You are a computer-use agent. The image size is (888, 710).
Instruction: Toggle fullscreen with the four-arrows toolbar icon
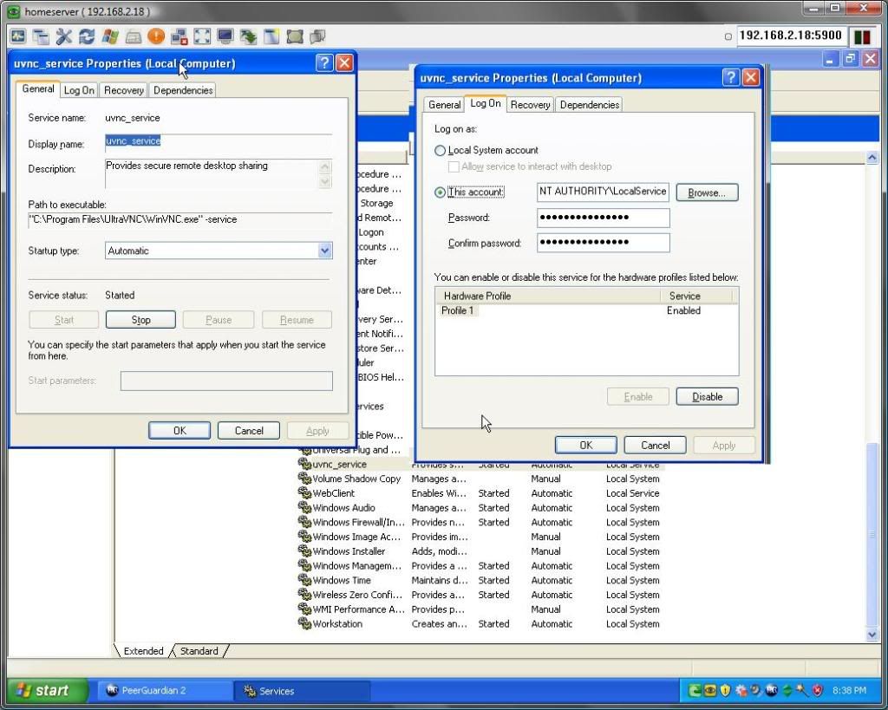coord(202,36)
